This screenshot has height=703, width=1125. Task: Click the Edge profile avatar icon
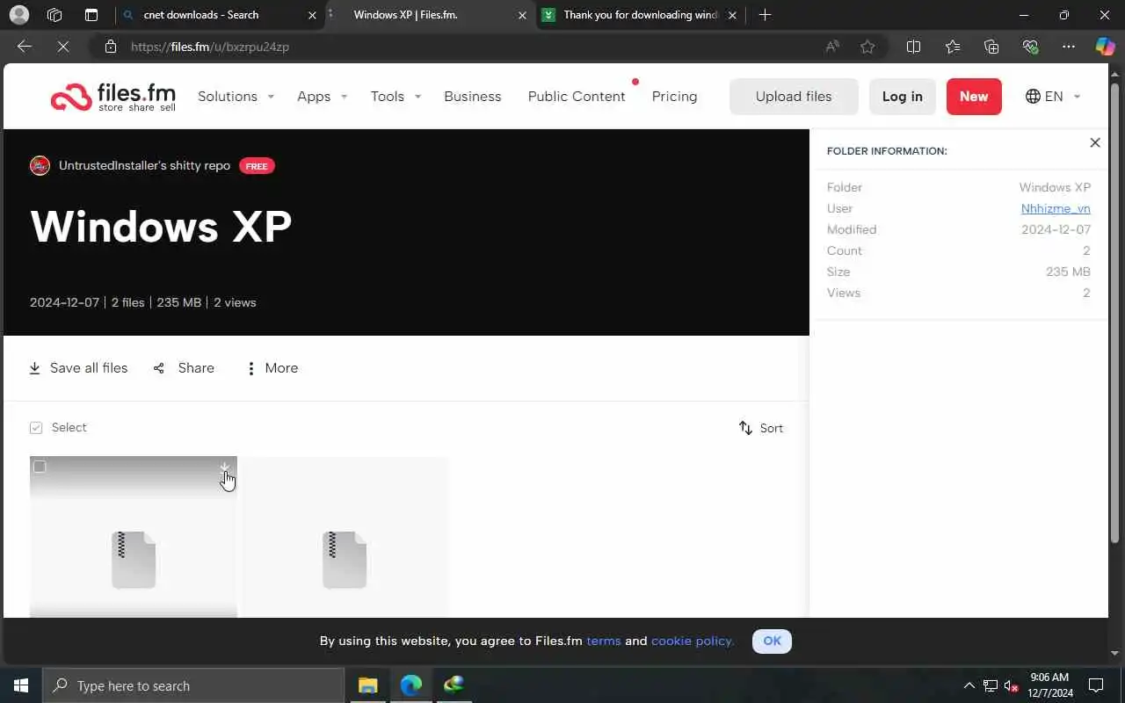click(x=18, y=15)
